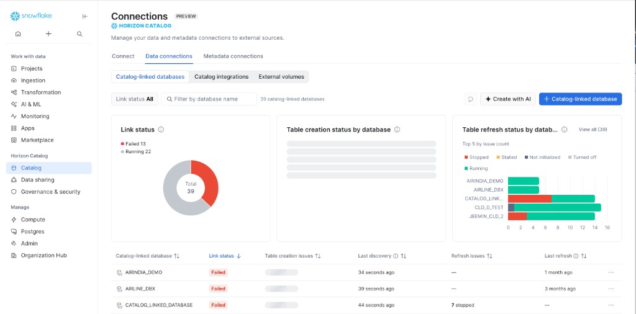
Task: Click the Filter by database name field
Action: click(x=209, y=99)
